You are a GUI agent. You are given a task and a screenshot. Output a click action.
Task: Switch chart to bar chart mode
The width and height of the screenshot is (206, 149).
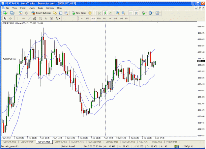pyautogui.click(x=100, y=13)
